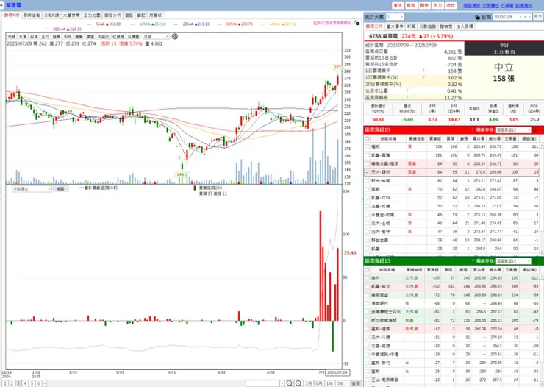544x387 pixels.
Task: Select page button 3 below the chart
Action: 18,383
